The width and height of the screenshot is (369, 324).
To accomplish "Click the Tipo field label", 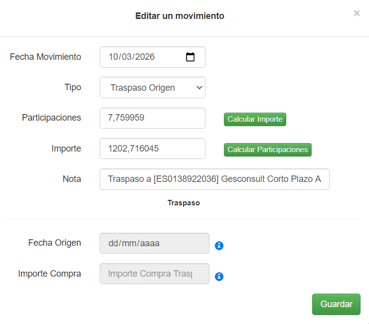I will tap(73, 87).
